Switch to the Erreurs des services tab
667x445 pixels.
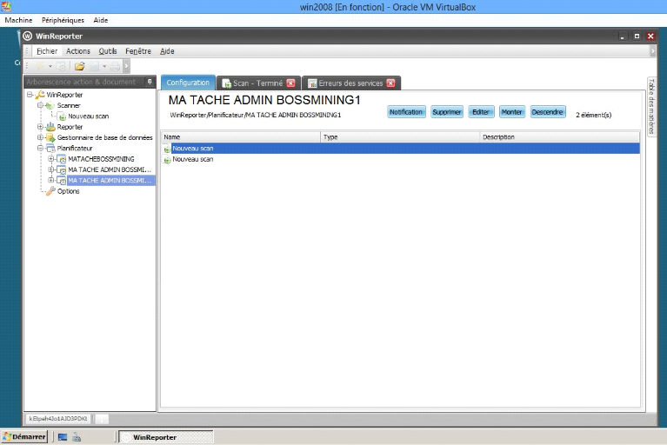[x=351, y=83]
